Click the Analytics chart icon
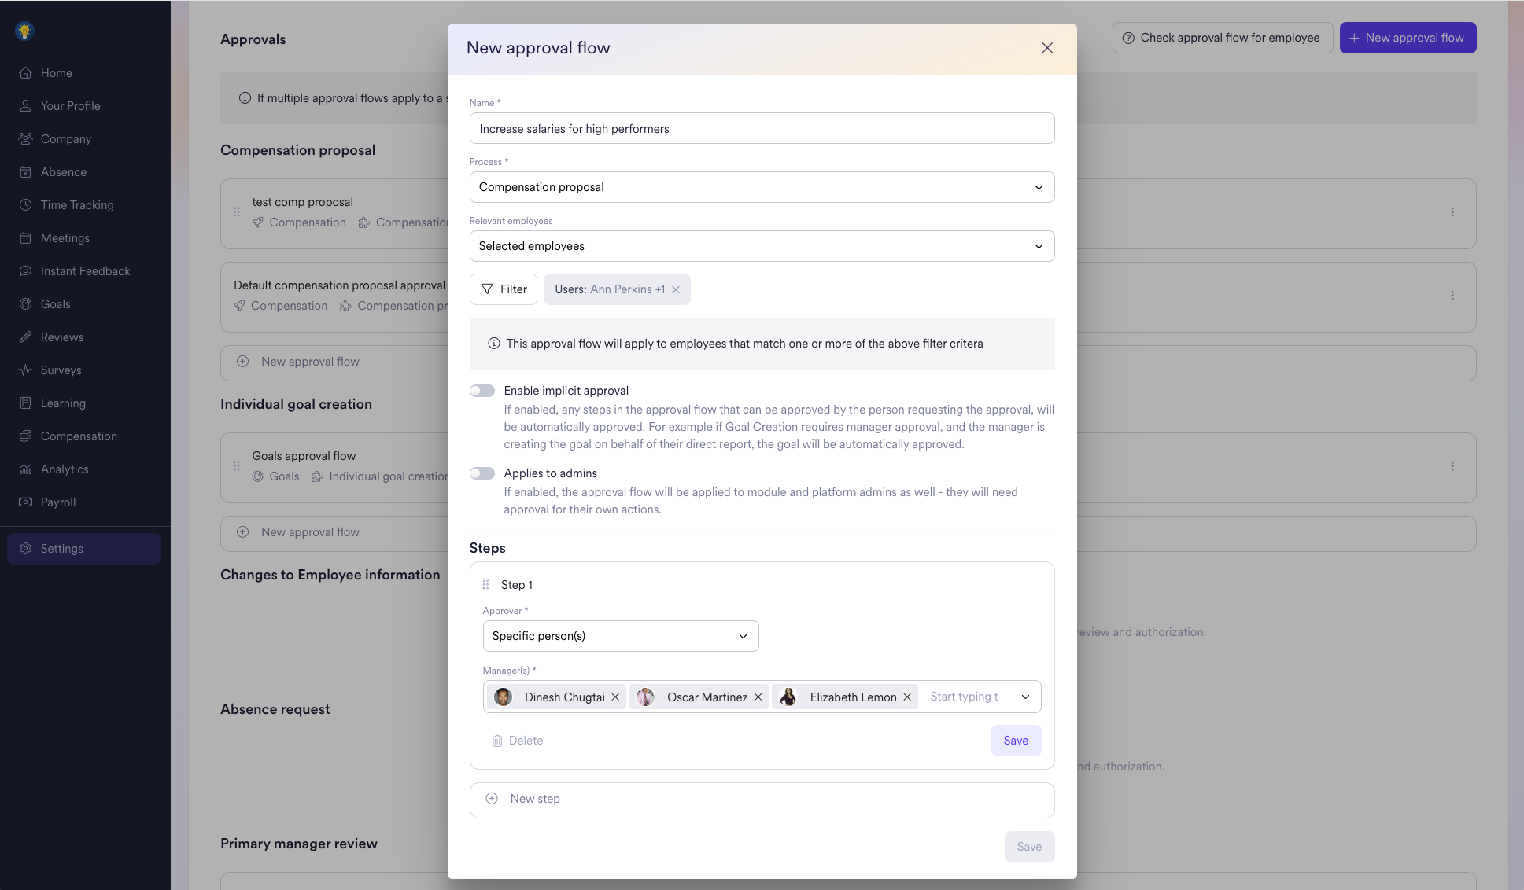Image resolution: width=1524 pixels, height=890 pixels. (x=25, y=469)
